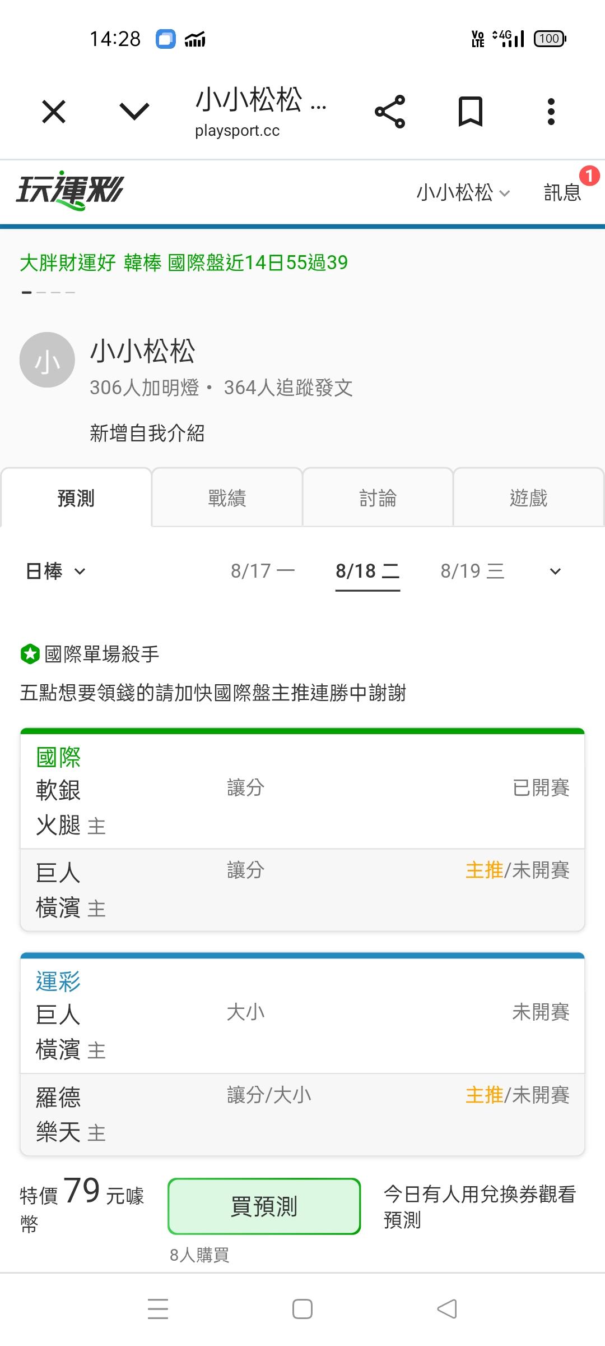
Task: Tap the Android back navigation triangle
Action: pos(447,1309)
